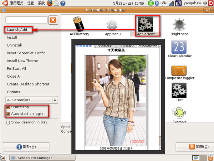Screen dimensions: 214x161
Task: Select the Dict screenlet icon
Action: (x=179, y=90)
